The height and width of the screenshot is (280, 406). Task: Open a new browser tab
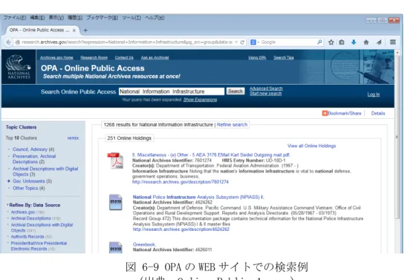pyautogui.click(x=85, y=31)
